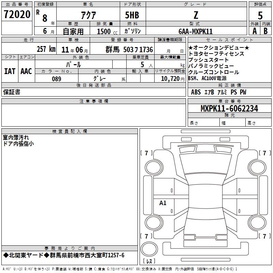This screenshot has width=273, height=273.
Task: Select chassis number MXPK11-6062234
Action: [x=229, y=109]
